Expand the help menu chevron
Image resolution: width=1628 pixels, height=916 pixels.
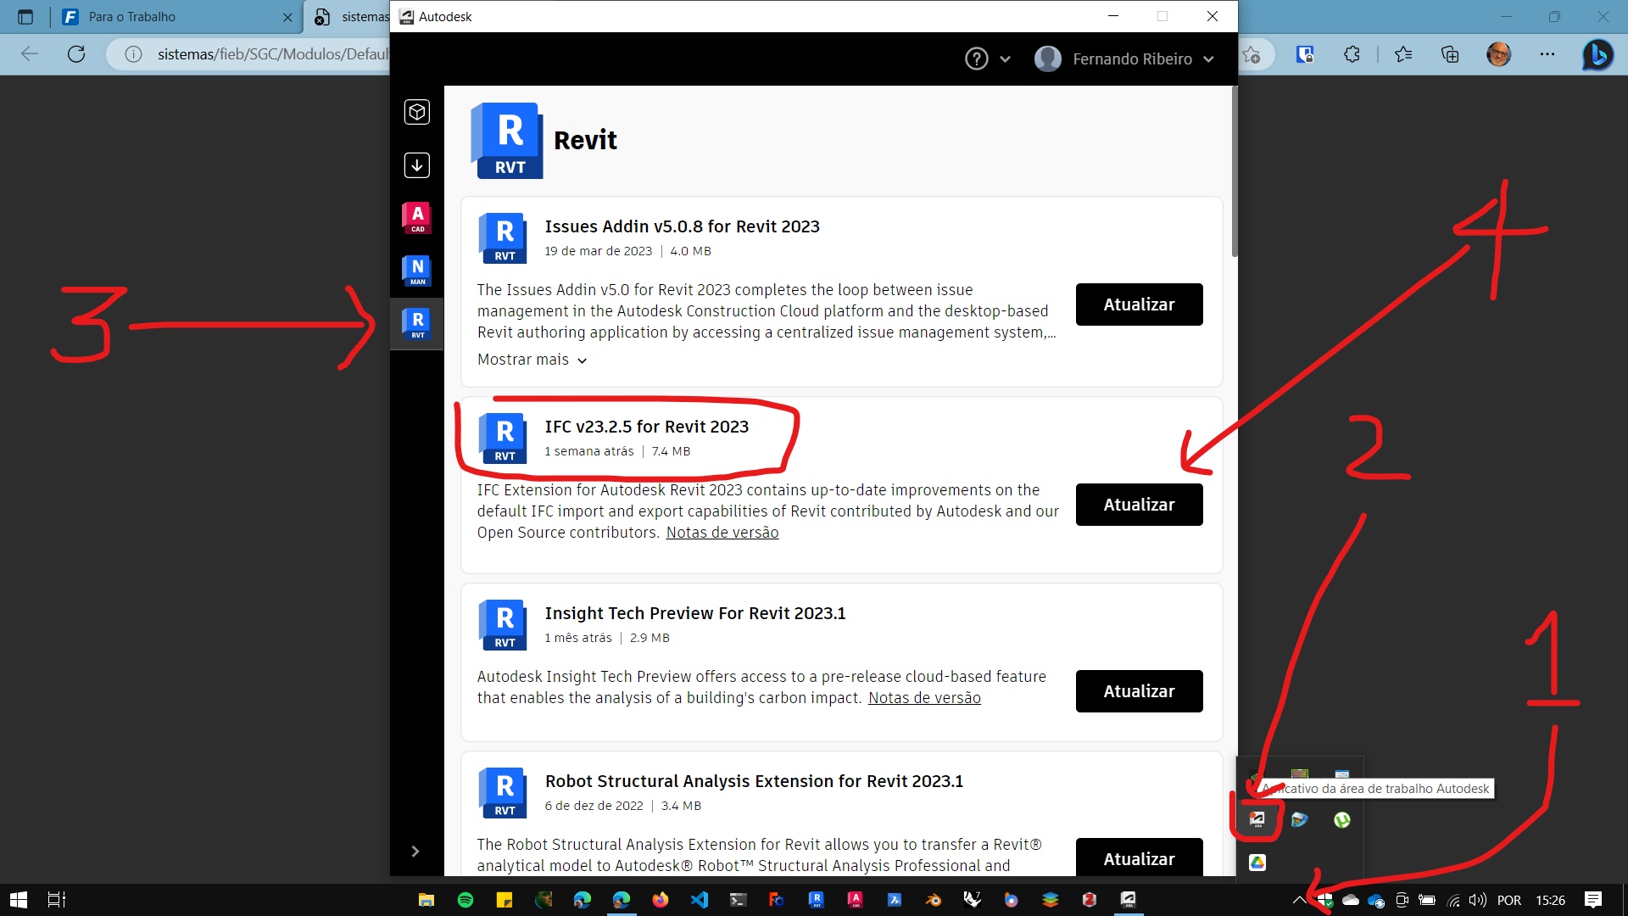[x=1006, y=59]
